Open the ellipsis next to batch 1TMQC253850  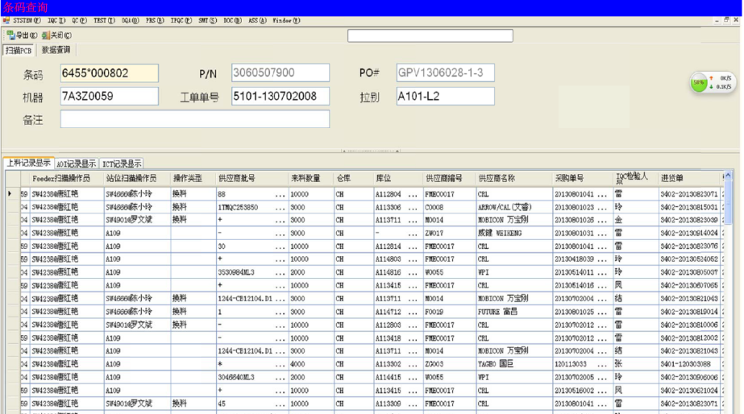(x=281, y=208)
